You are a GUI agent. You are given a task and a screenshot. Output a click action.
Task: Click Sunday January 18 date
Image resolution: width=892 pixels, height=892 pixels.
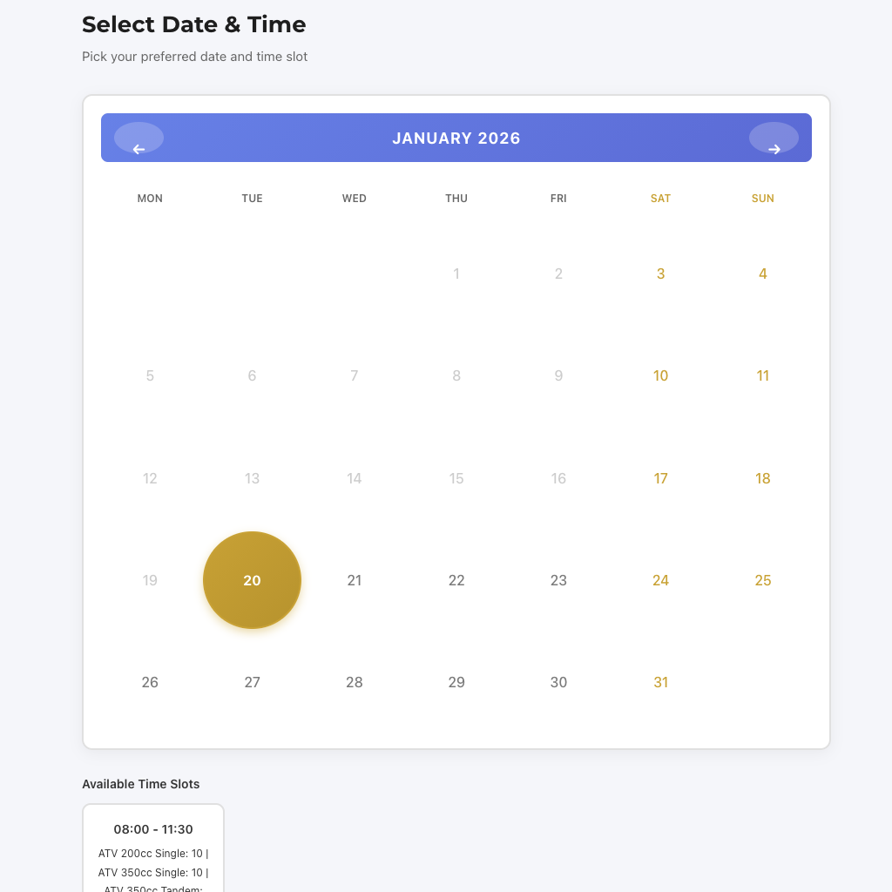(763, 478)
